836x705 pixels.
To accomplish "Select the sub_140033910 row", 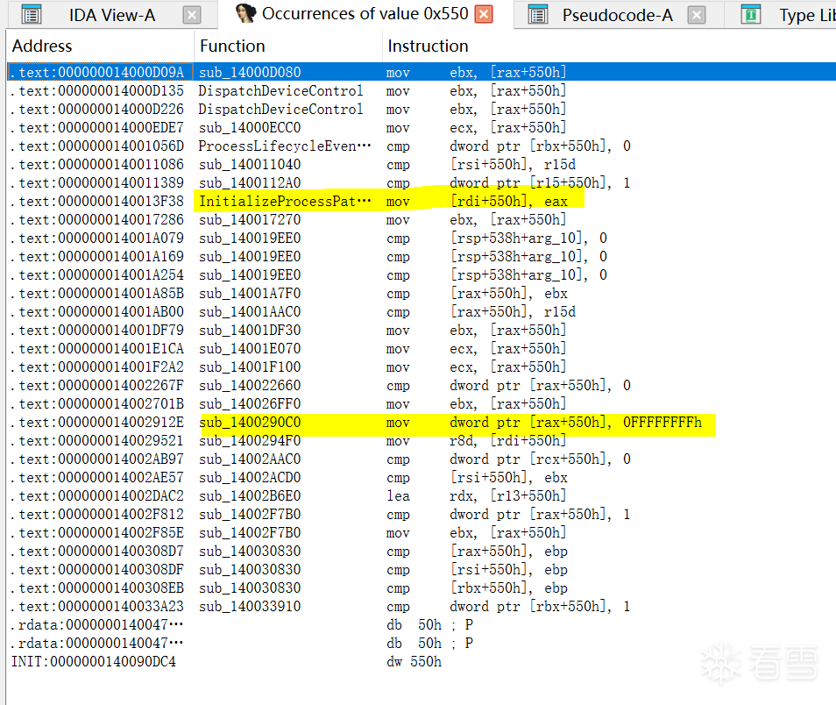I will [422, 606].
